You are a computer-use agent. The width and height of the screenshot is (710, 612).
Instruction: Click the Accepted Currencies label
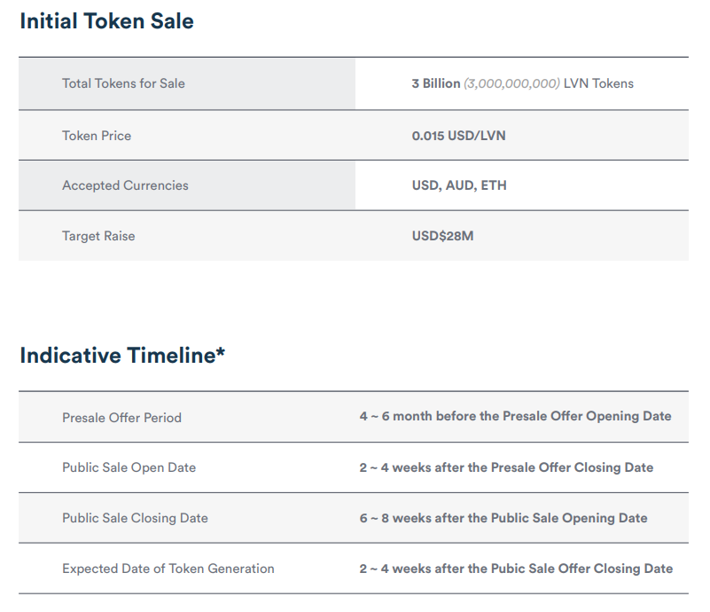pos(125,185)
